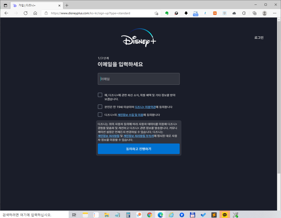The height and width of the screenshot is (218, 281).
Task: Close the 가입 | 디즈니+ tab
Action: tap(59, 5)
